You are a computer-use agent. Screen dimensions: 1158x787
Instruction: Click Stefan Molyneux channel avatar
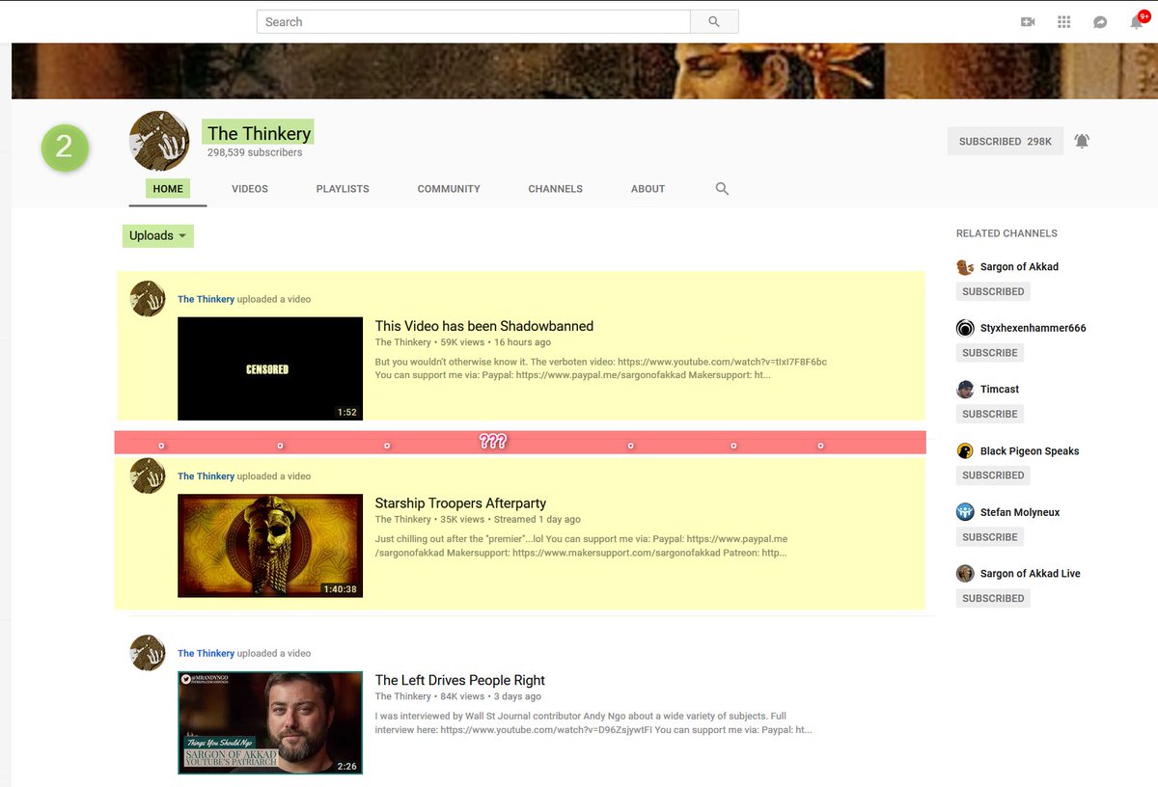coord(965,512)
